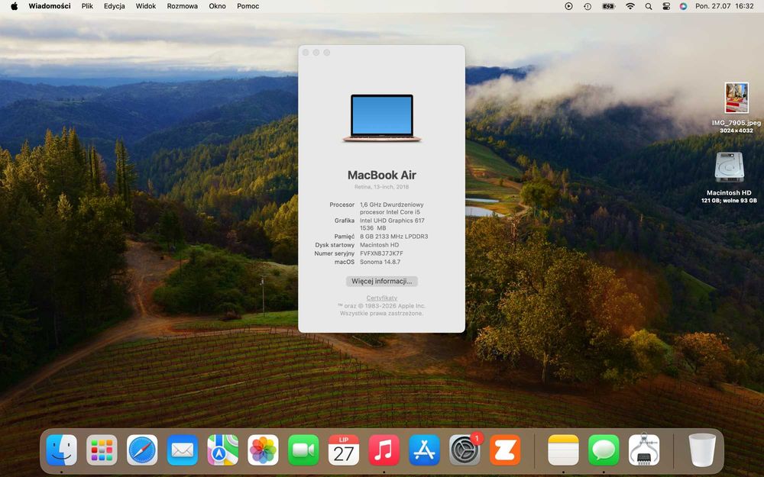Click the Time Machine status icon
Viewport: 764px width, 477px height.
(x=588, y=6)
